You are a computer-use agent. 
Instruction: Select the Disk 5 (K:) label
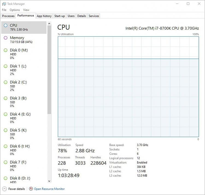click(x=18, y=130)
